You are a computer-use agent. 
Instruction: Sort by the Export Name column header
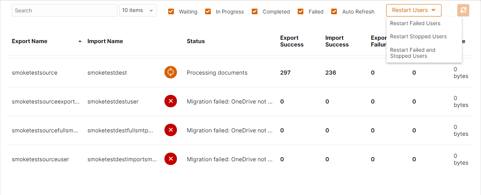30,41
